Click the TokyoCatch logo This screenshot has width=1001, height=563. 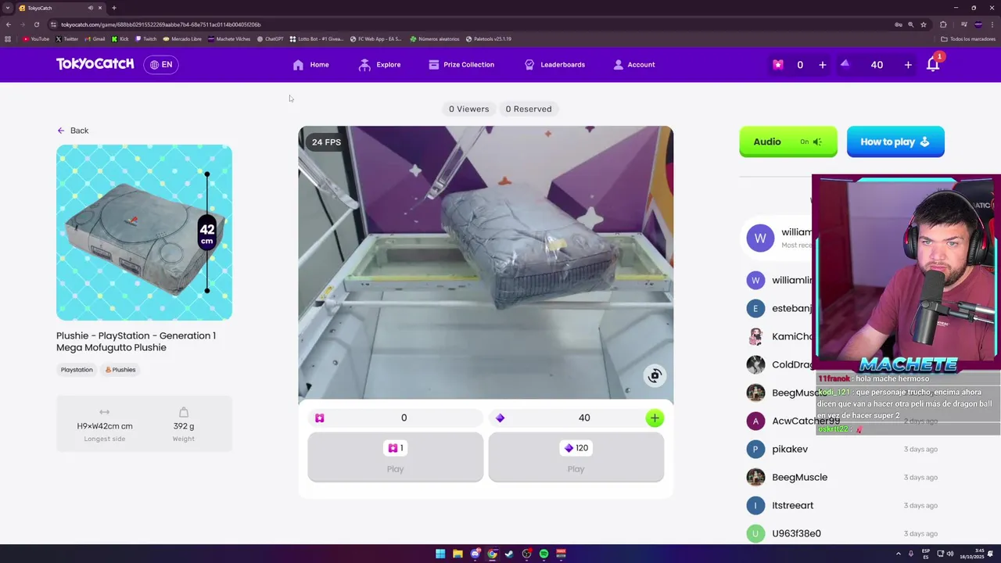click(x=95, y=64)
